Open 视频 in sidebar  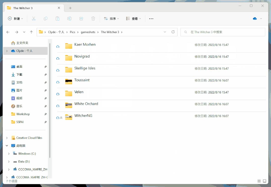[25, 98]
